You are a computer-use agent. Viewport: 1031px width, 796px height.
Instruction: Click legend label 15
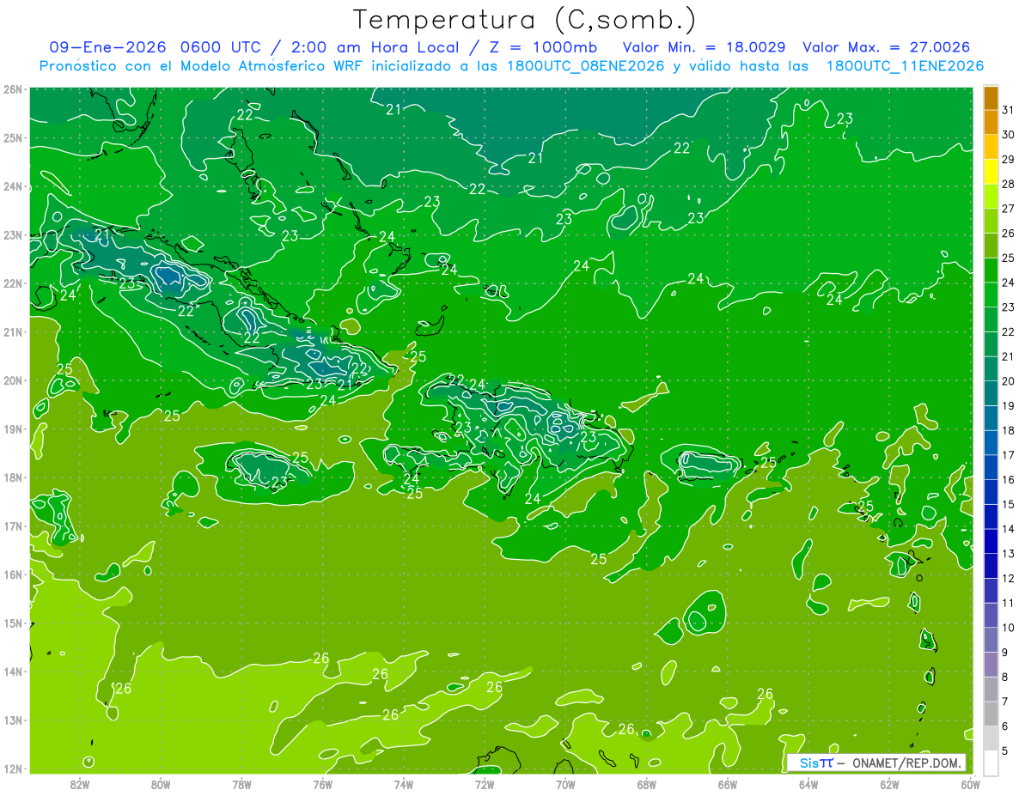(1008, 504)
